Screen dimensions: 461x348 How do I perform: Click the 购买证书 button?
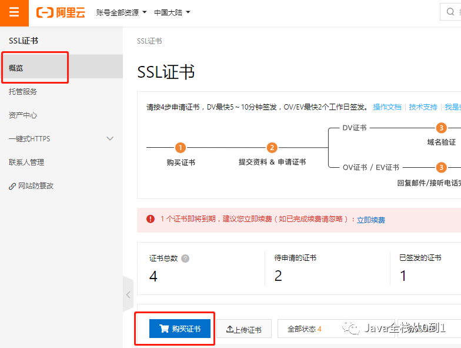tap(180, 329)
